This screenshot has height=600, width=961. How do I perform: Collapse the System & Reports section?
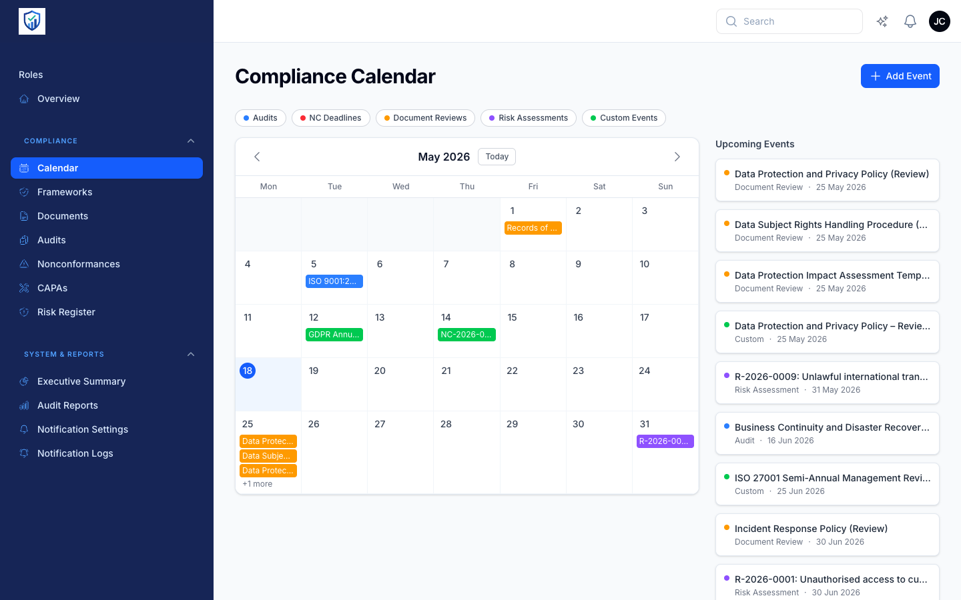point(191,354)
